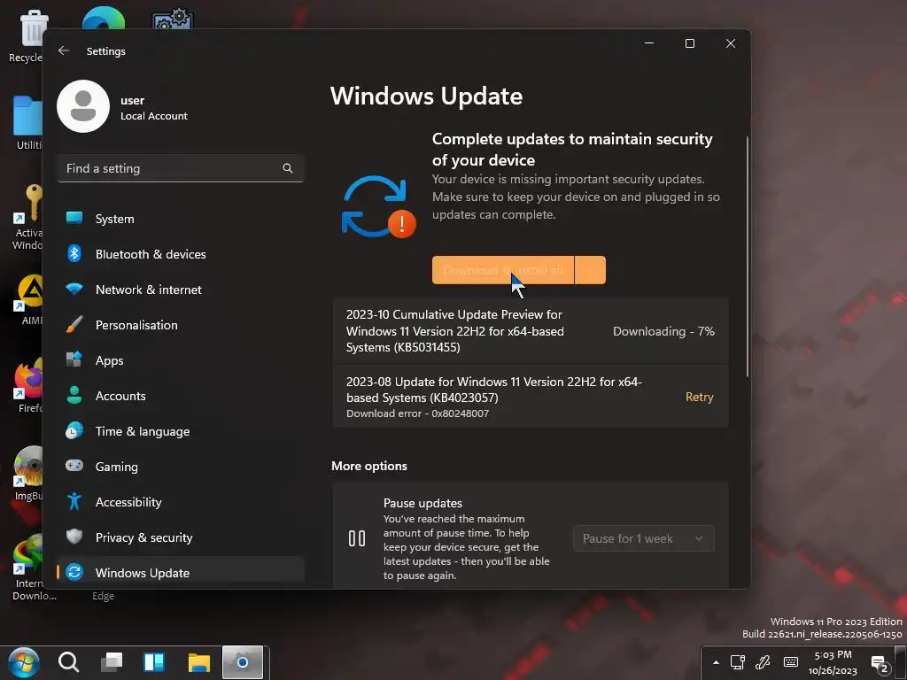
Task: Open Network & internet settings
Action: [181, 290]
